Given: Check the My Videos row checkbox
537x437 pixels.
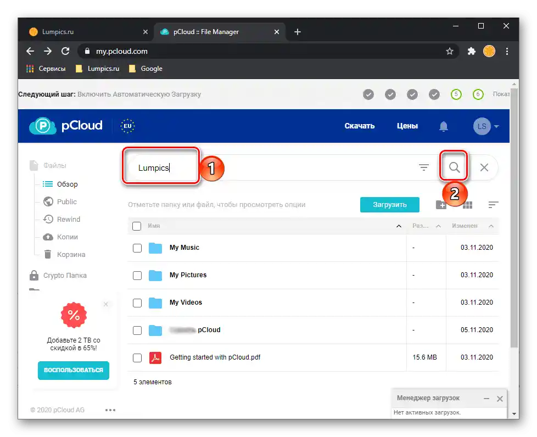Looking at the screenshot, I should [137, 302].
